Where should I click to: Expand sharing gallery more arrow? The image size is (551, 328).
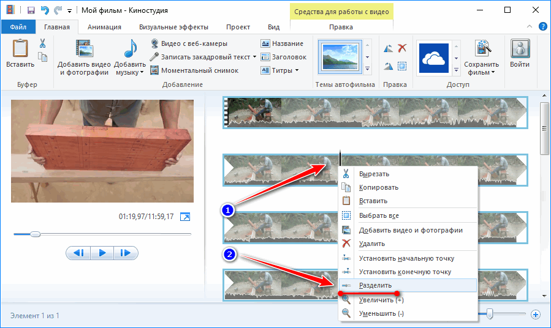[456, 70]
